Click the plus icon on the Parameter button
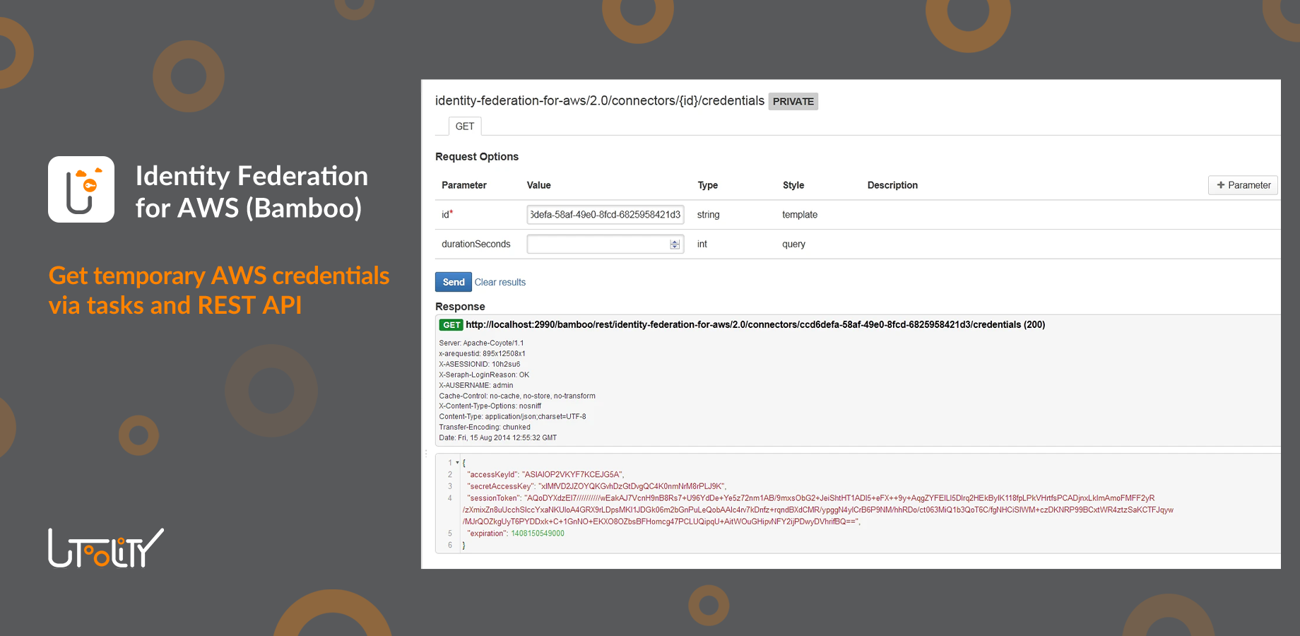This screenshot has width=1300, height=636. (x=1220, y=184)
